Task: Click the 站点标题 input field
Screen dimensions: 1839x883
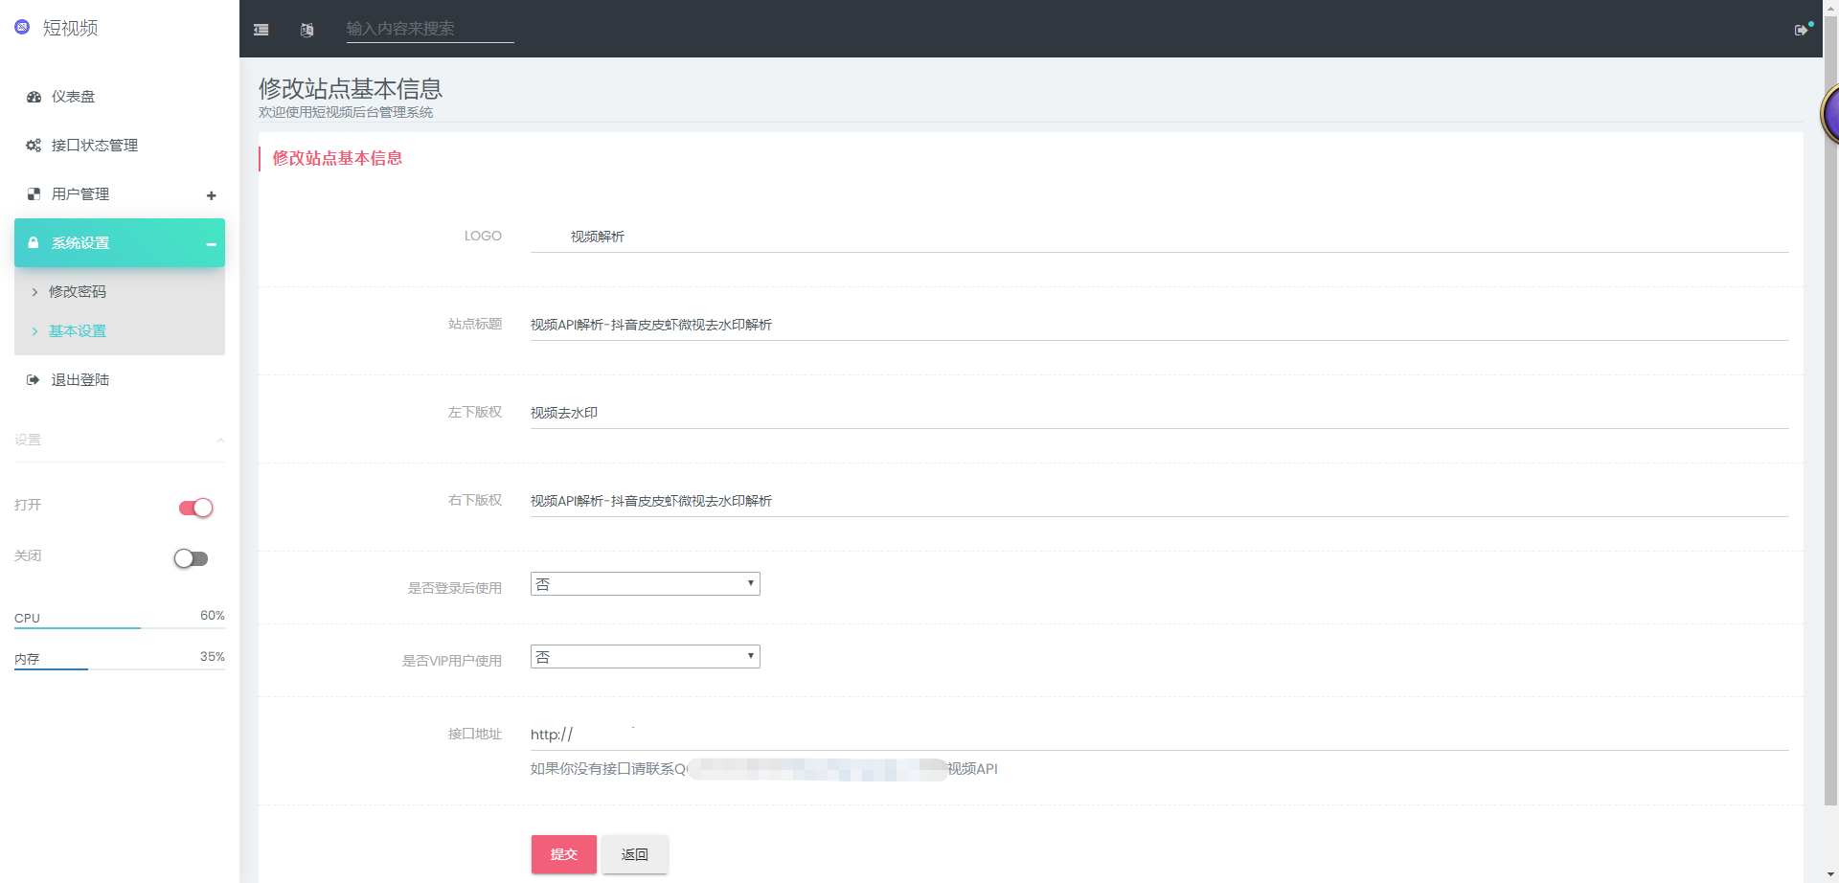Action: pos(1158,325)
